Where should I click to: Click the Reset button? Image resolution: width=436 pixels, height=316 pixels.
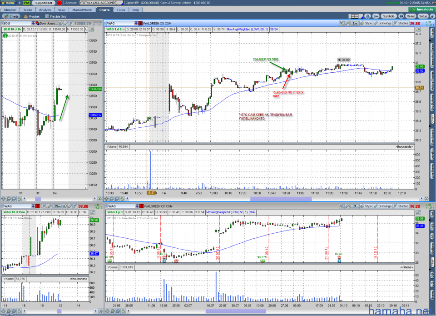pyautogui.click(x=411, y=16)
